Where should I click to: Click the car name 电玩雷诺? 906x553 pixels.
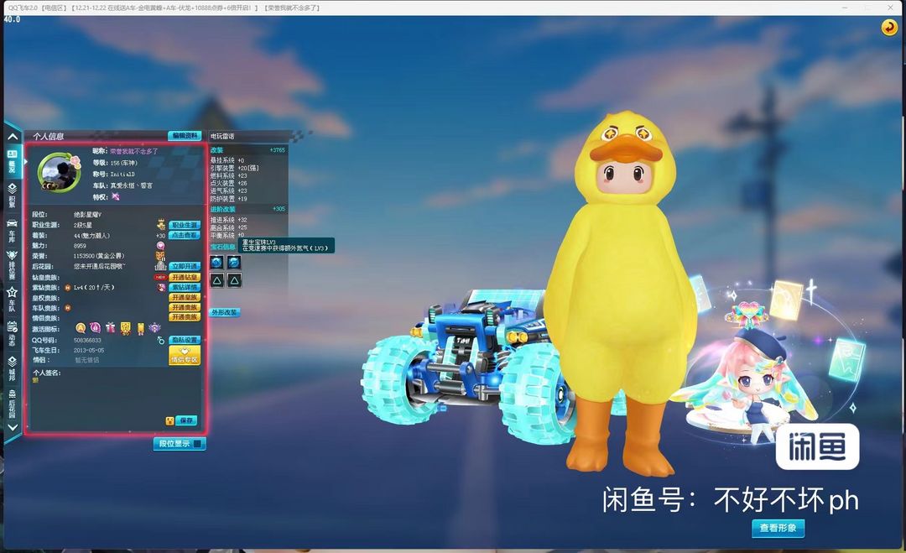click(x=222, y=137)
